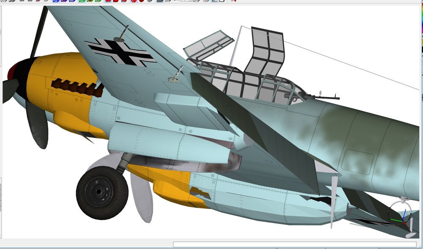Click the dark red sphere toolbar icon
The width and height of the screenshot is (423, 249).
(x=141, y=1)
